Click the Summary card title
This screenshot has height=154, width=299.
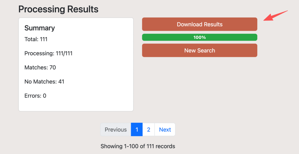pyautogui.click(x=40, y=28)
